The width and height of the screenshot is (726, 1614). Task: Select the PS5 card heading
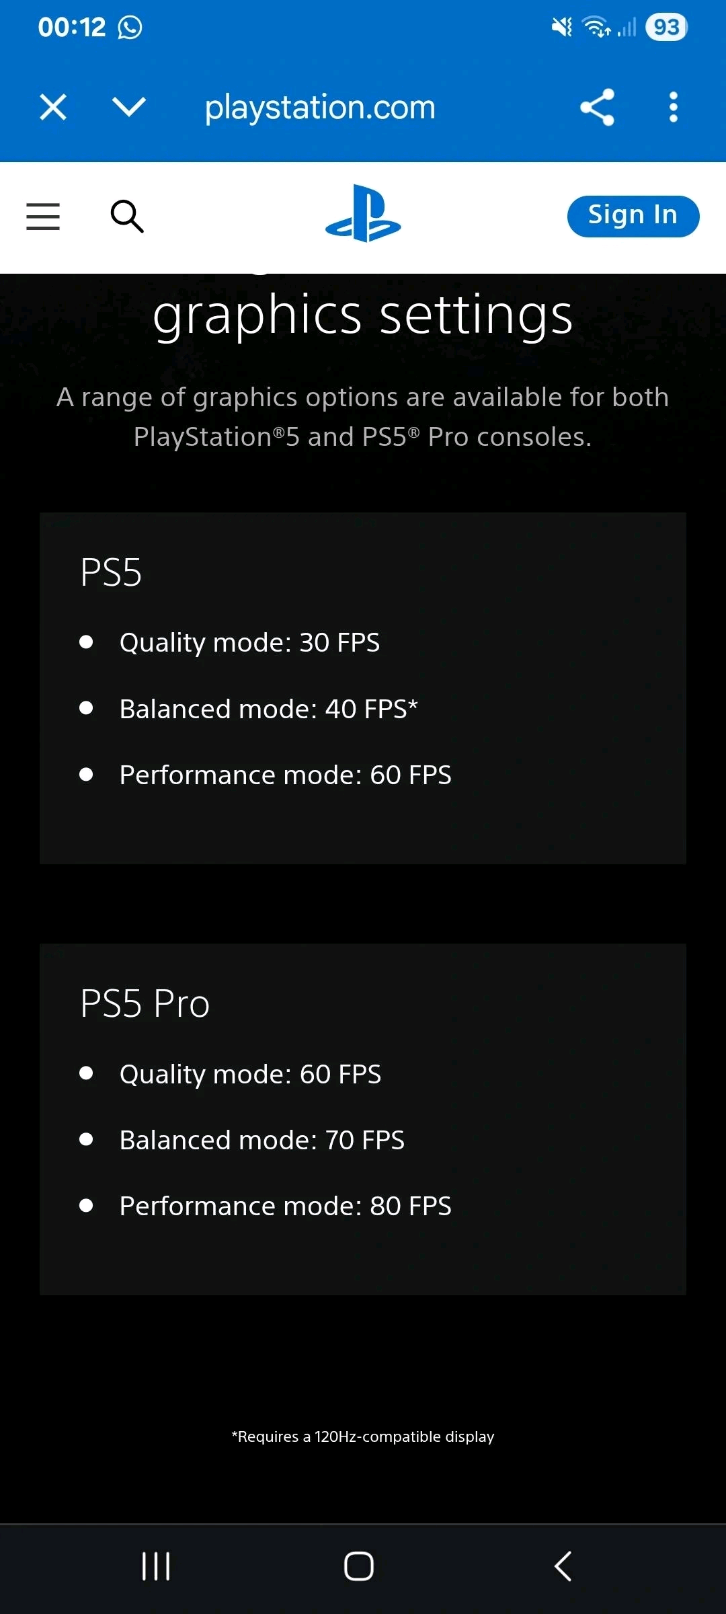coord(111,573)
